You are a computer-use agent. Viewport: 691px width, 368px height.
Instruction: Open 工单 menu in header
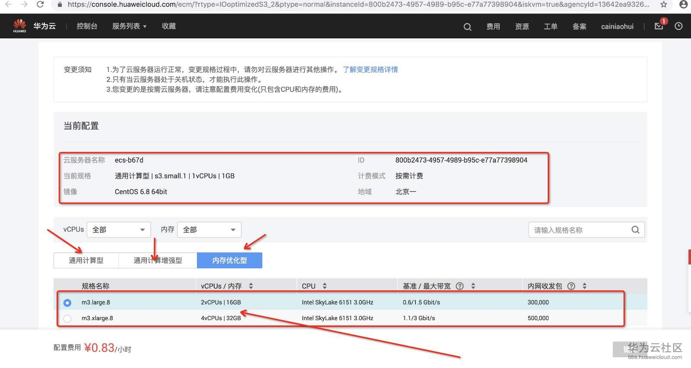(x=551, y=27)
